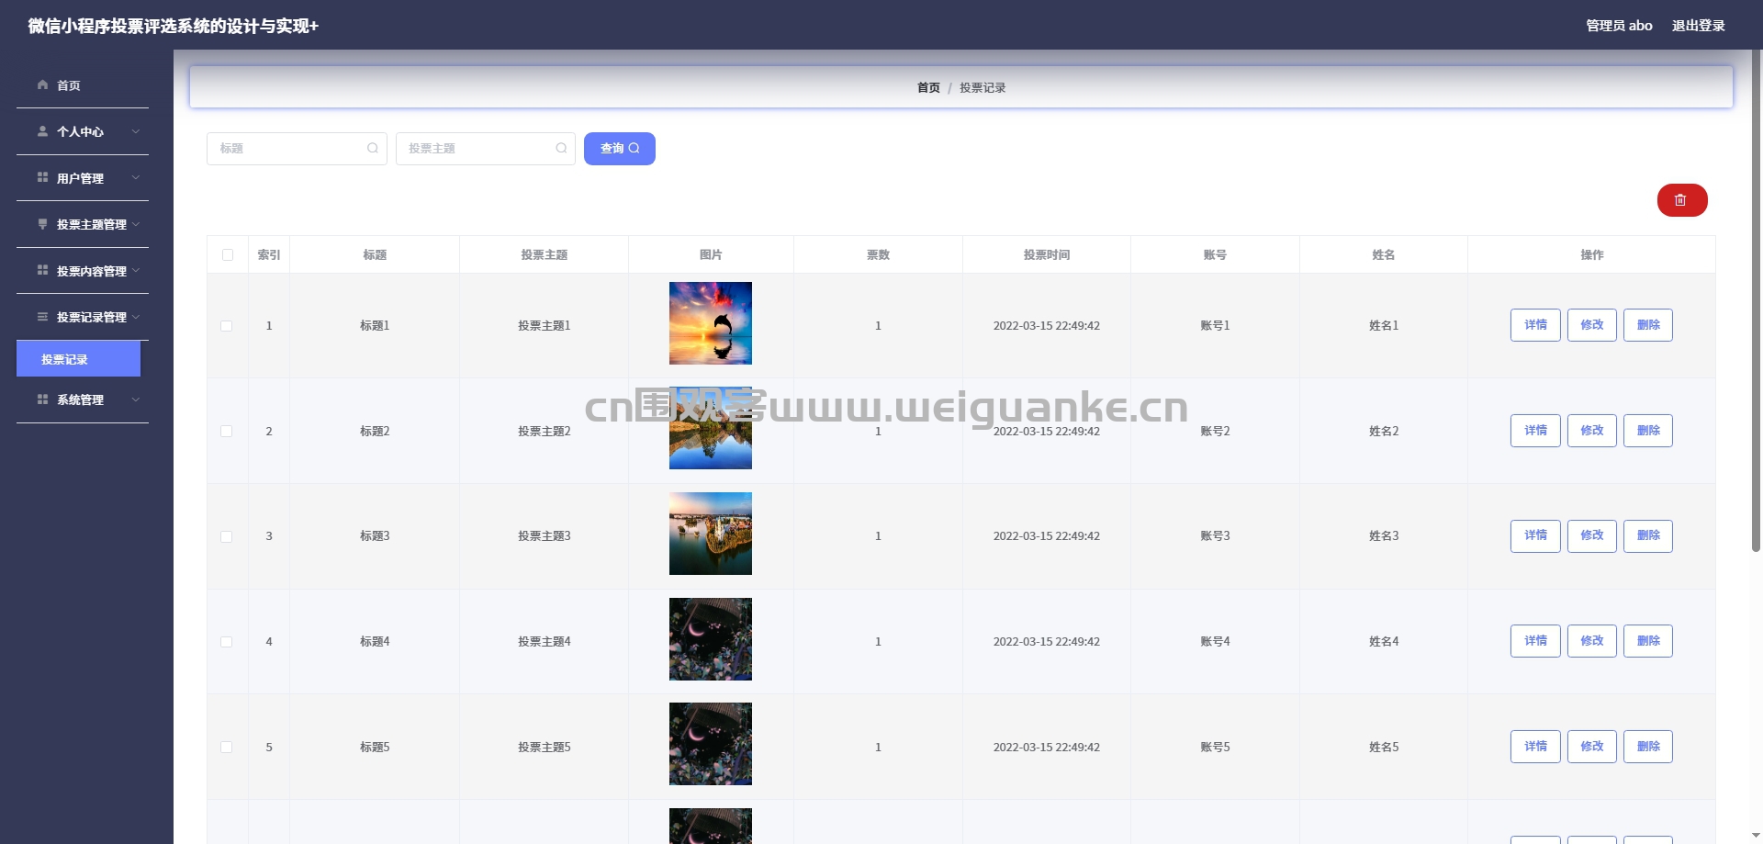Collapse the 投票记录管理 menu chevron
The height and width of the screenshot is (844, 1763).
(136, 317)
